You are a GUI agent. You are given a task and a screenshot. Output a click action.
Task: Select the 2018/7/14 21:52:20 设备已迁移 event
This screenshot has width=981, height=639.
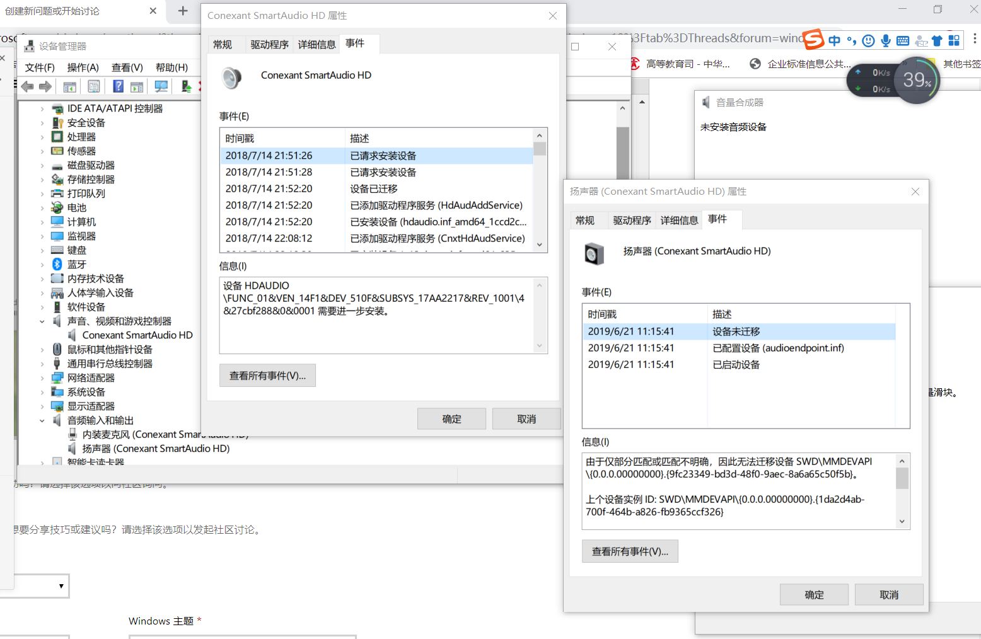tap(376, 188)
